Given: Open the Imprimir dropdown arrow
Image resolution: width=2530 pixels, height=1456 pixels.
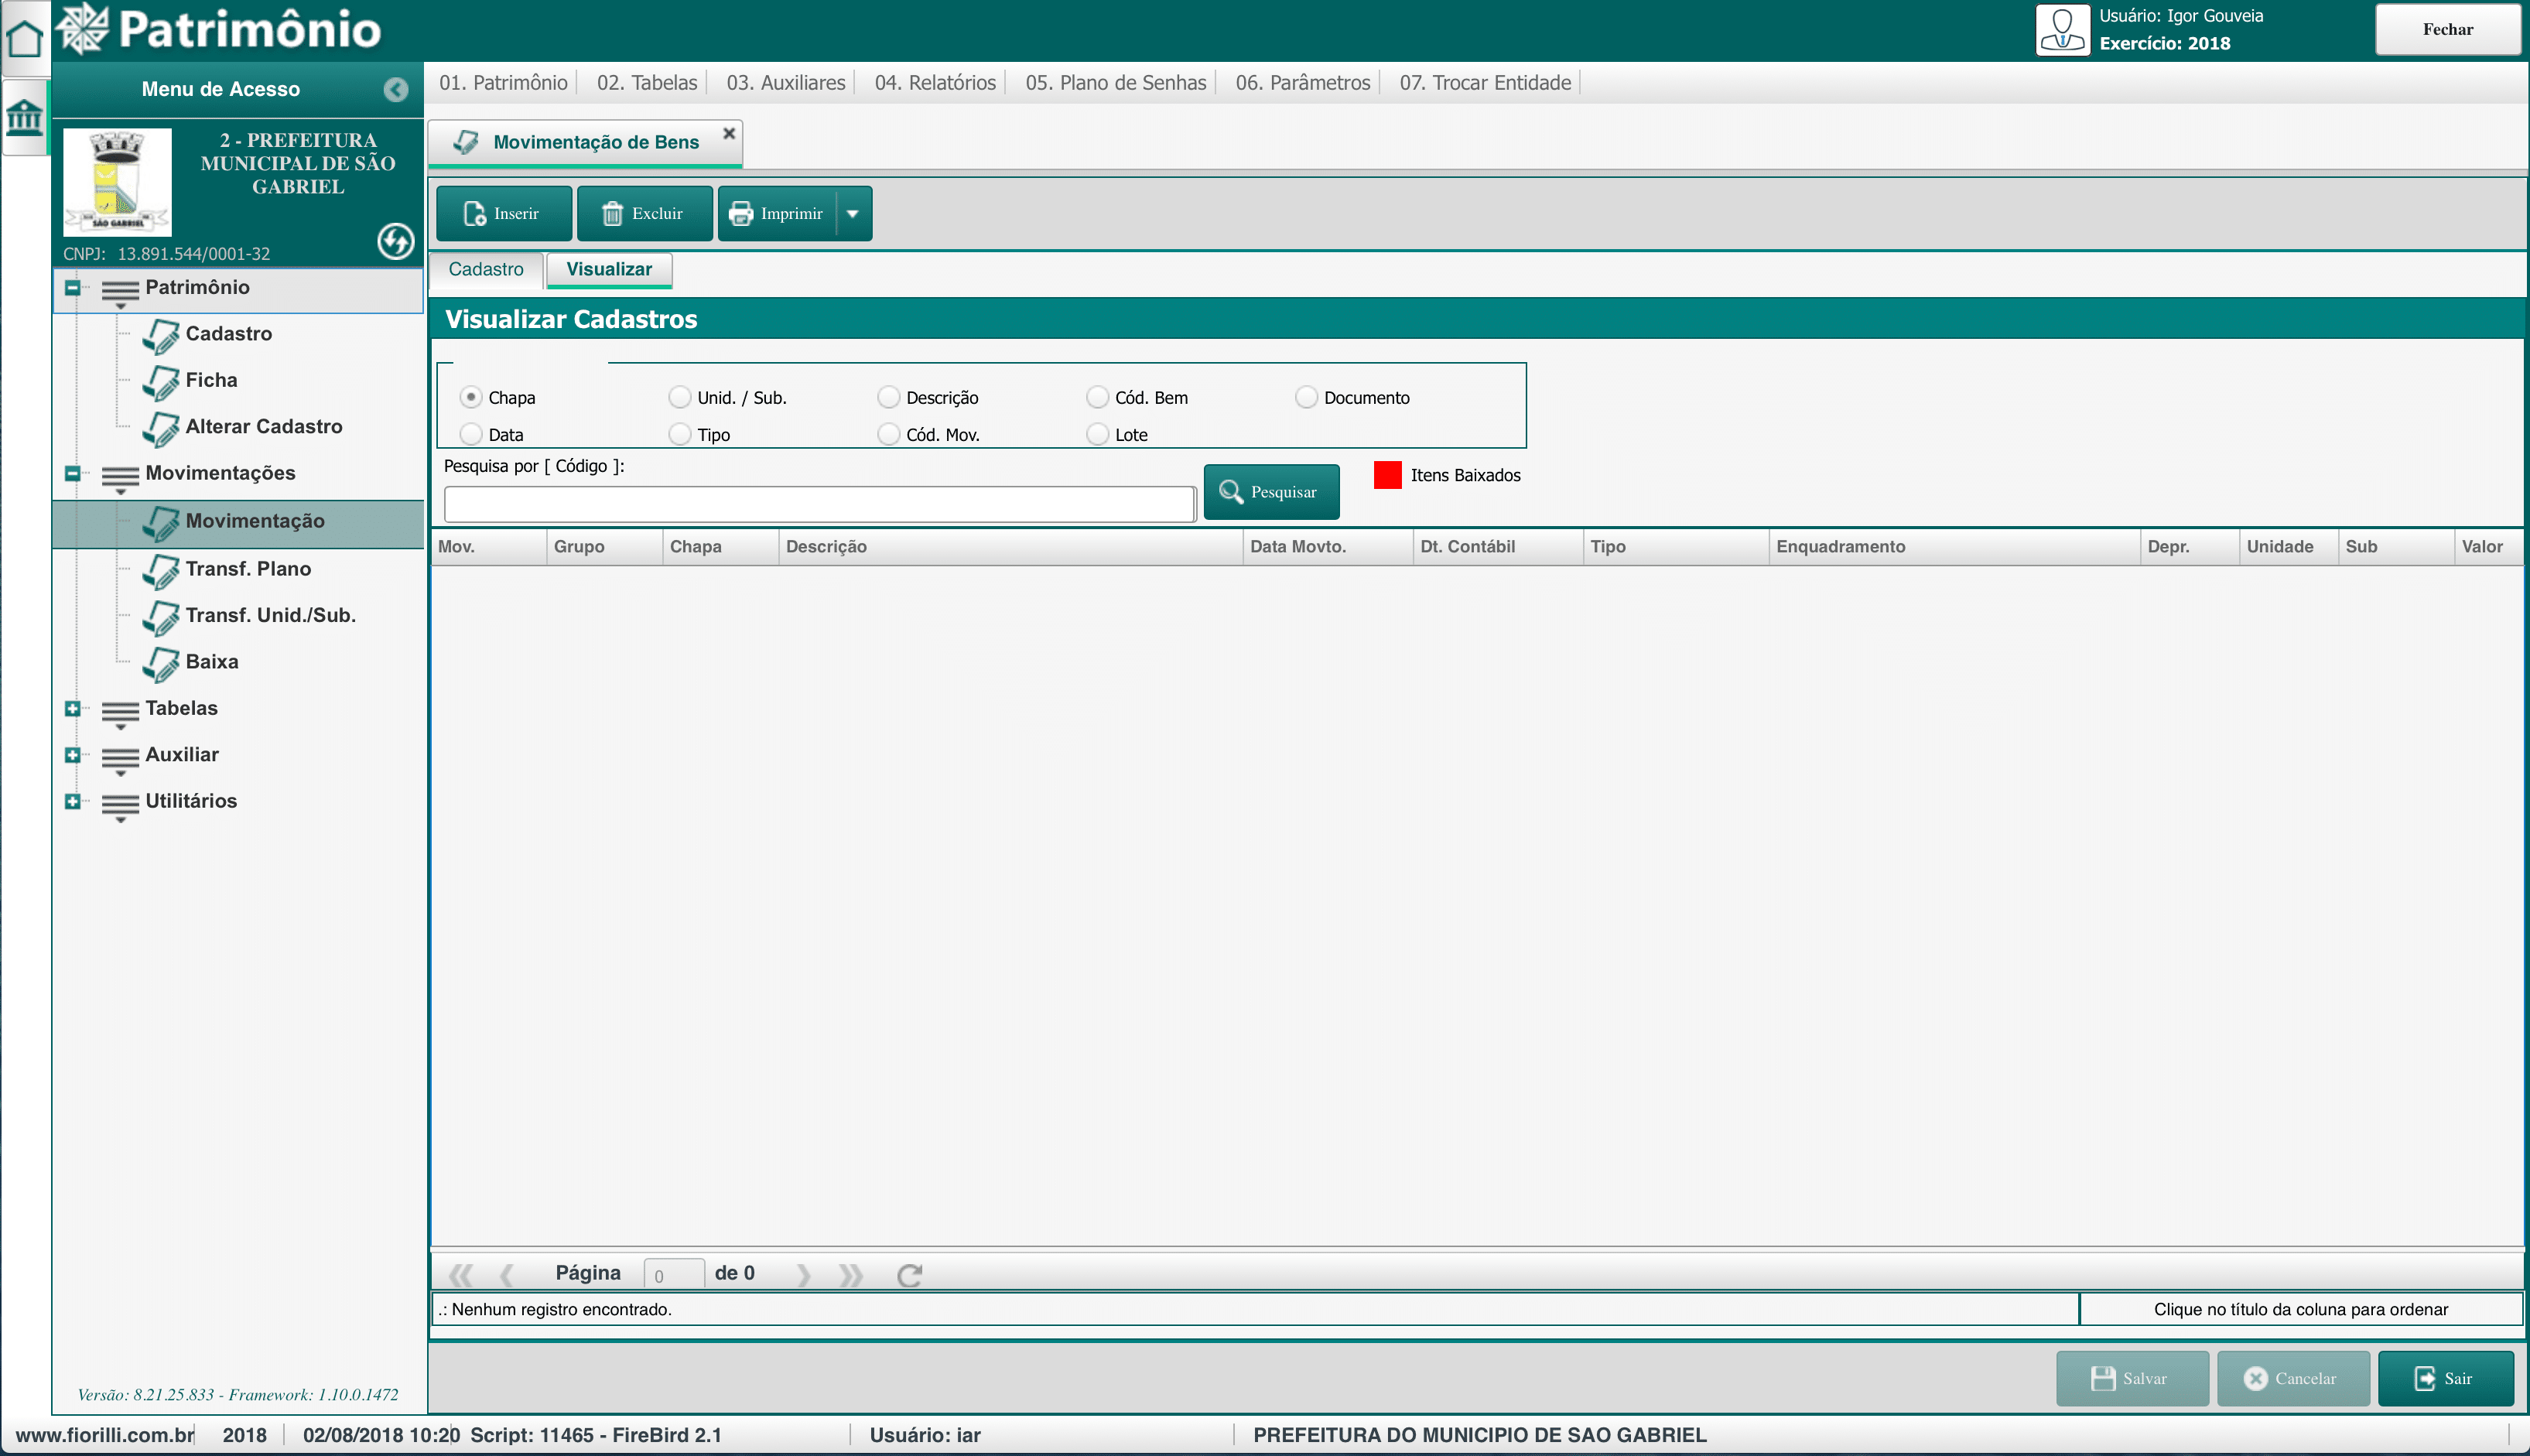Looking at the screenshot, I should pyautogui.click(x=853, y=213).
